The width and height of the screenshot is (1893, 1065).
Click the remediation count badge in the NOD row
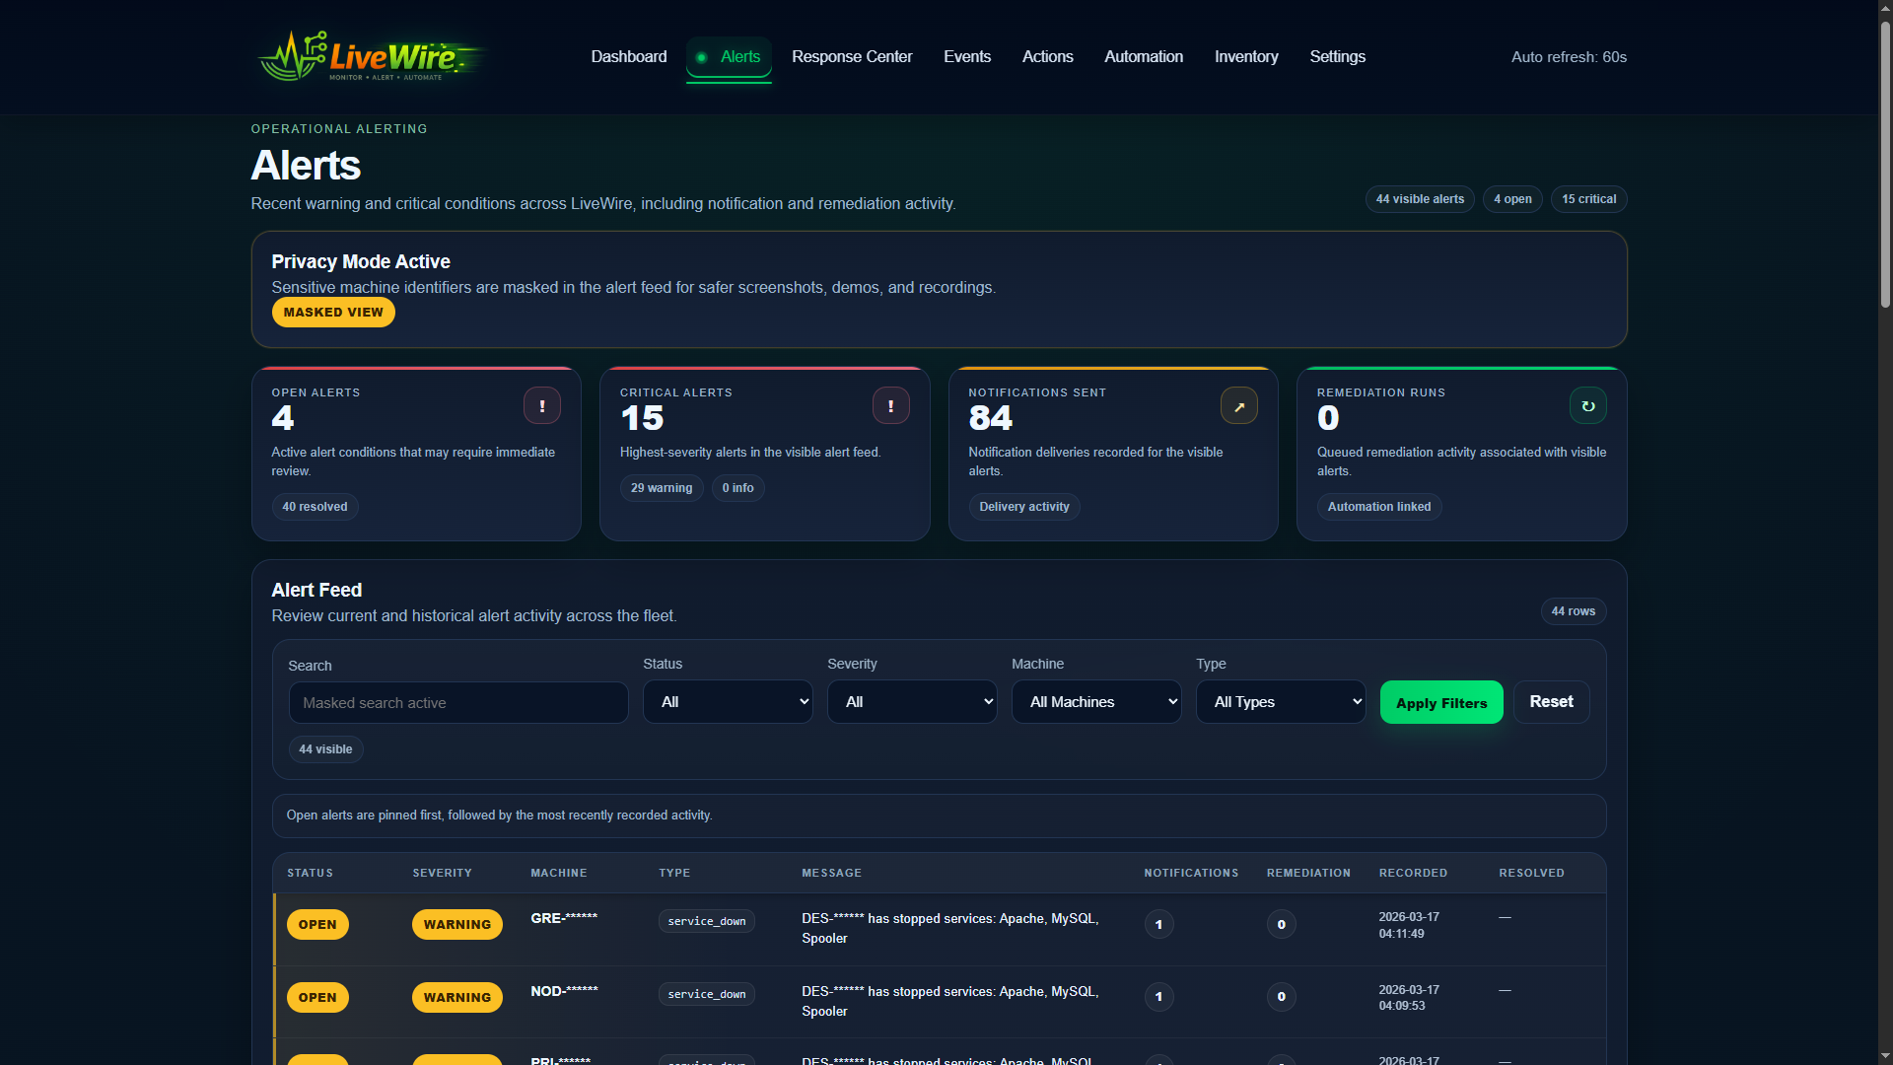[1281, 997]
